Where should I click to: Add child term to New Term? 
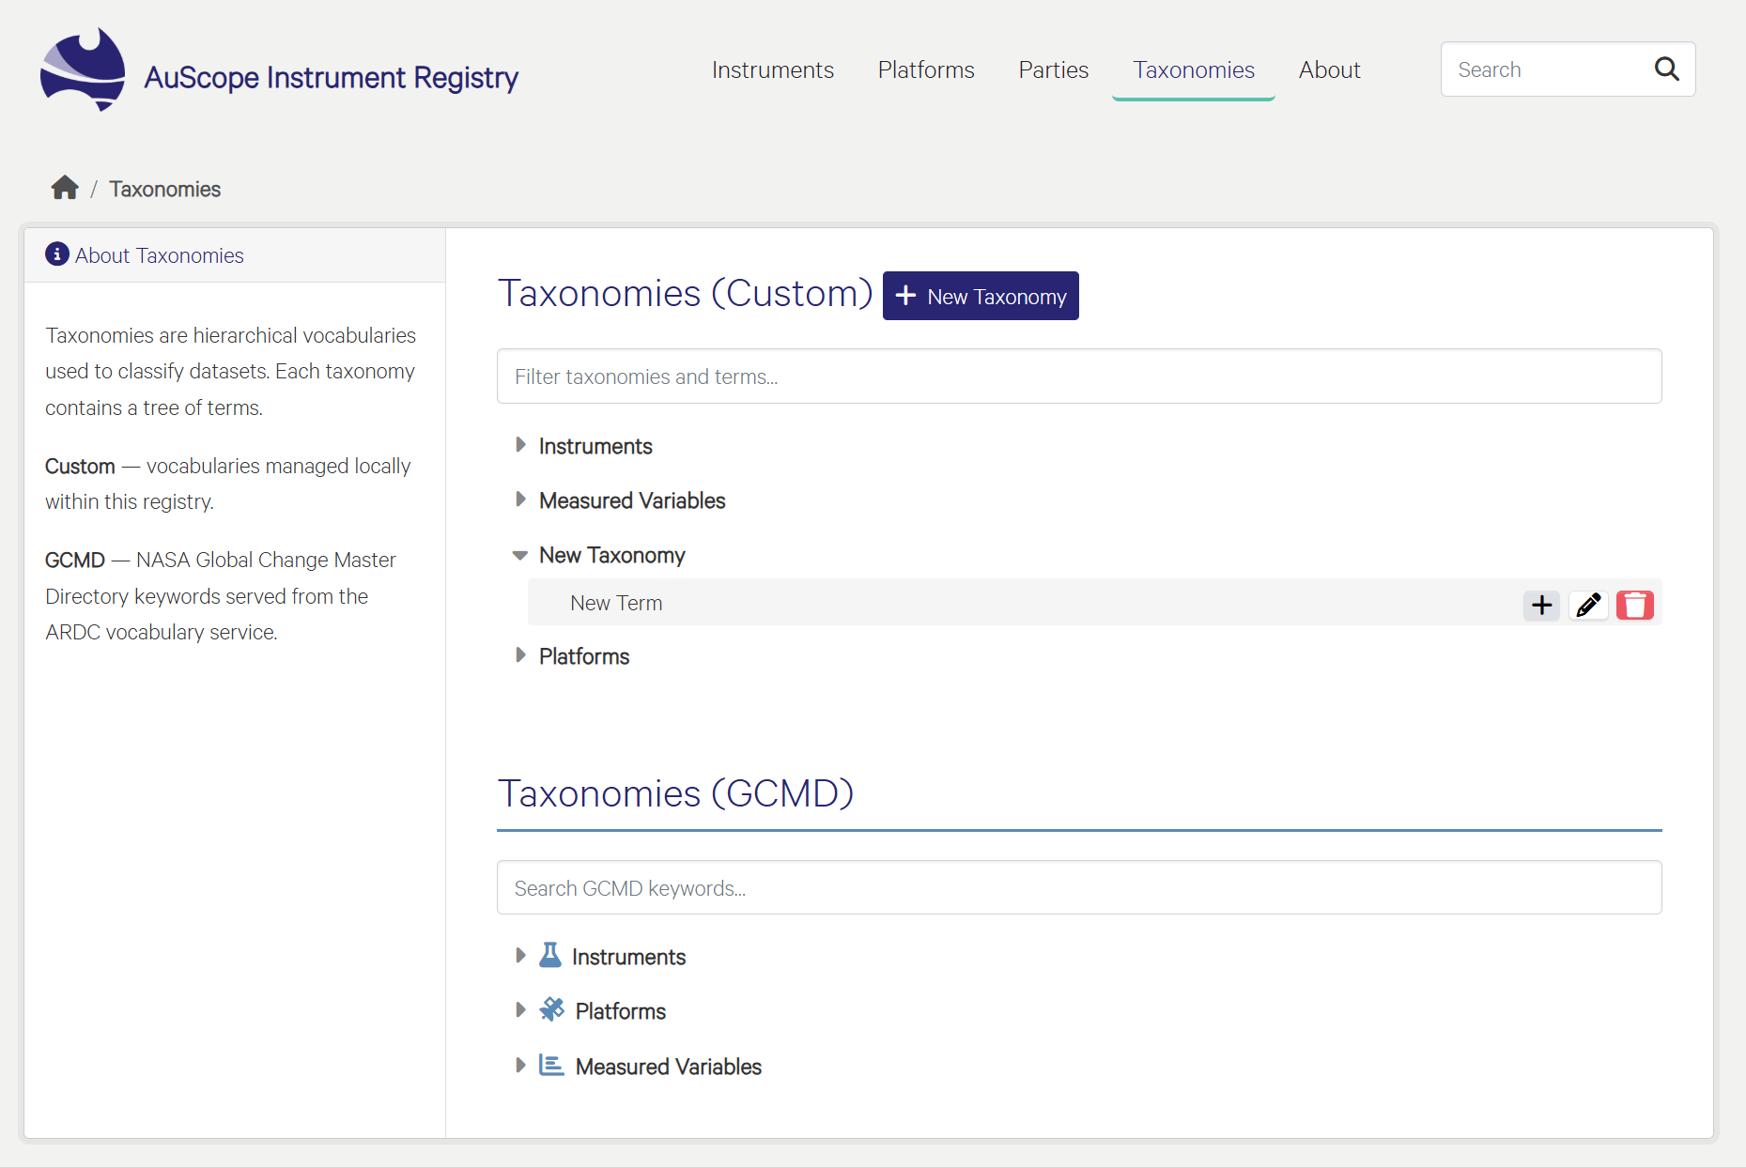click(x=1541, y=605)
